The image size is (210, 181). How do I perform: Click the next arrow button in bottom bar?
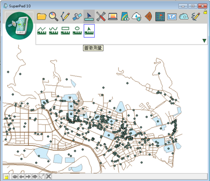(x=28, y=177)
